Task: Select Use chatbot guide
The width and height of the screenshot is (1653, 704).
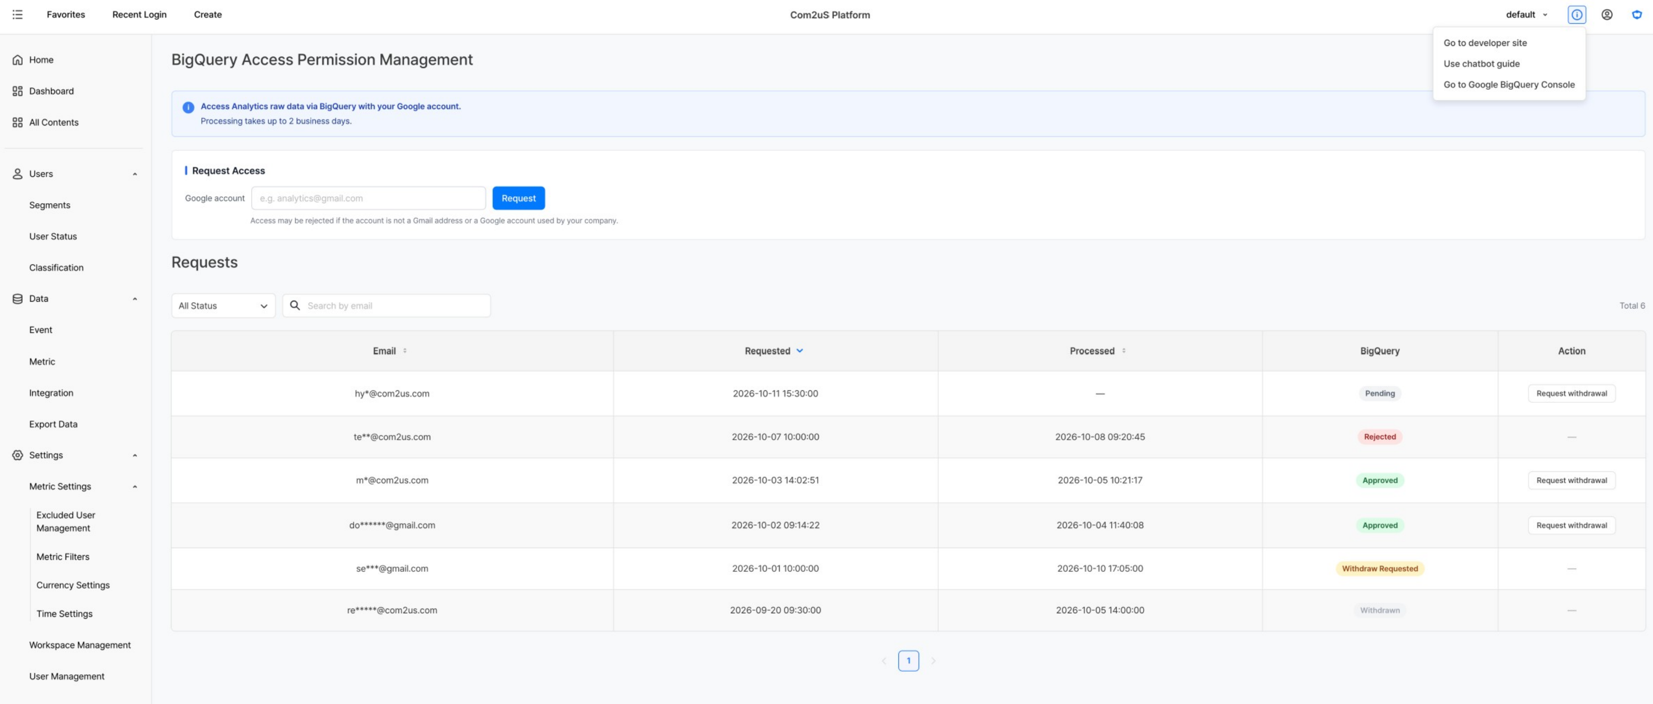Action: pyautogui.click(x=1481, y=64)
